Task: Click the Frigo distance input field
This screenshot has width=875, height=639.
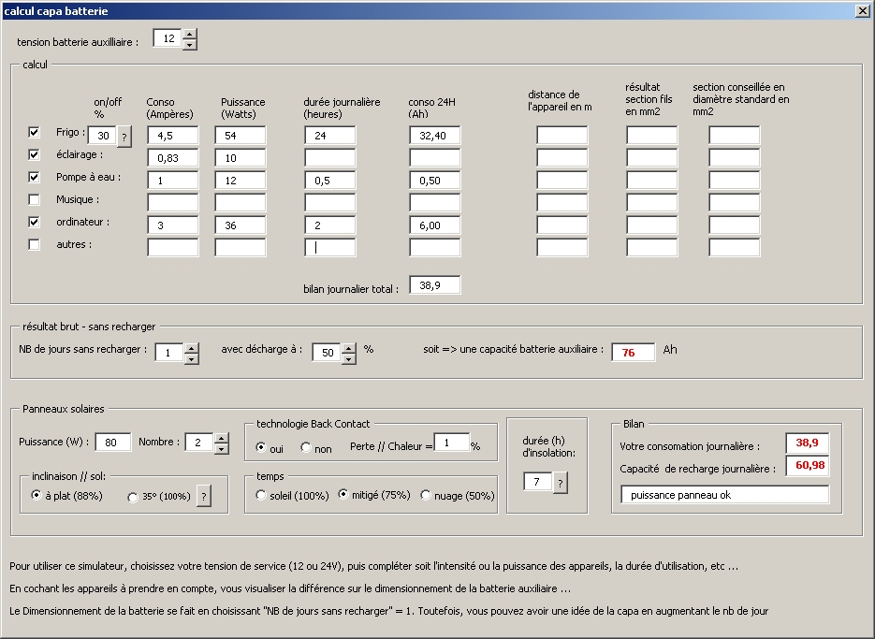Action: click(x=561, y=136)
